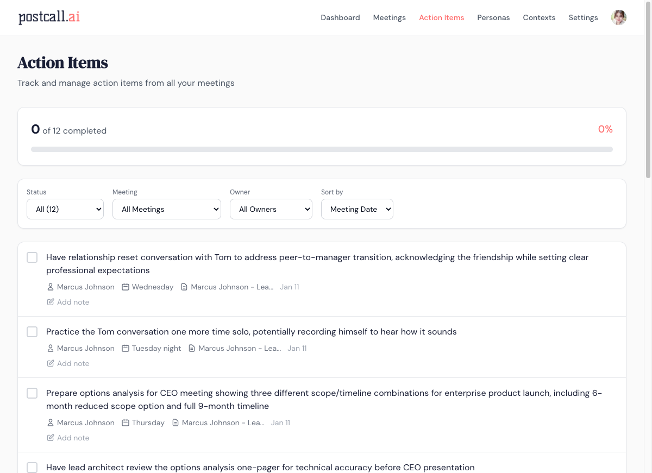This screenshot has height=473, width=652.
Task: Click the Add note pencil icon on first item
Action: pos(49,302)
